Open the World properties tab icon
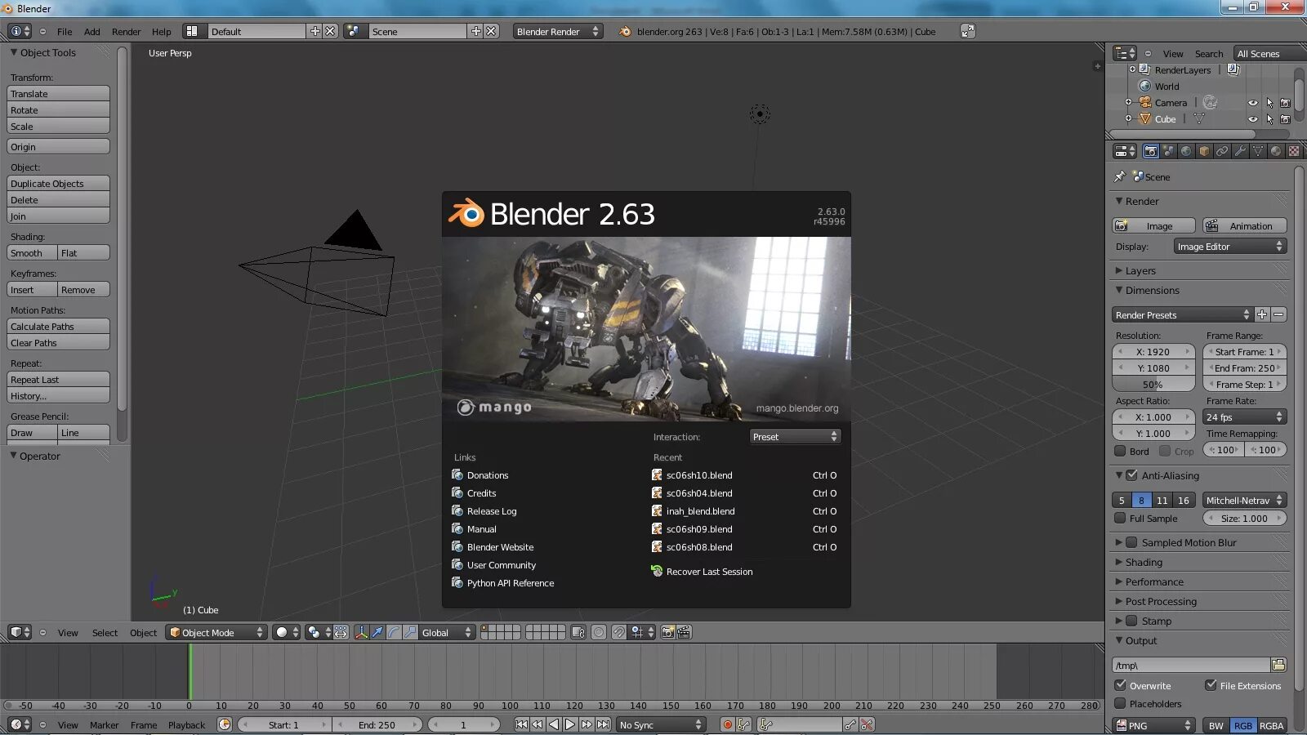 (x=1186, y=151)
